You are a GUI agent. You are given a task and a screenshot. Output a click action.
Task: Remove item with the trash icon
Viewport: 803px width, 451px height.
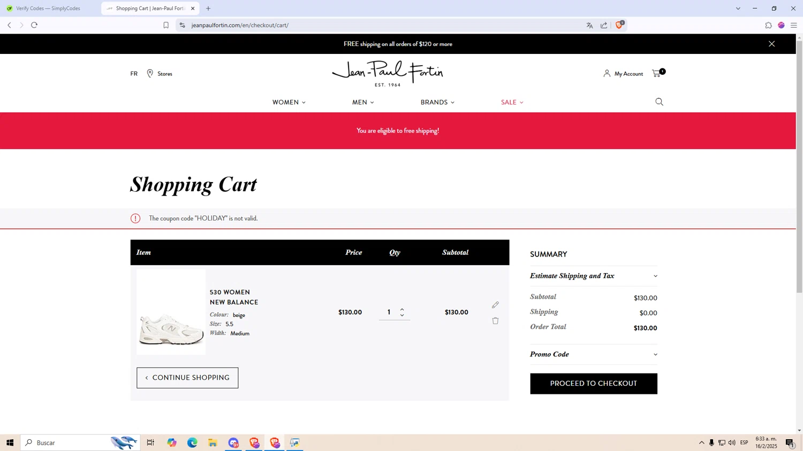pyautogui.click(x=495, y=321)
